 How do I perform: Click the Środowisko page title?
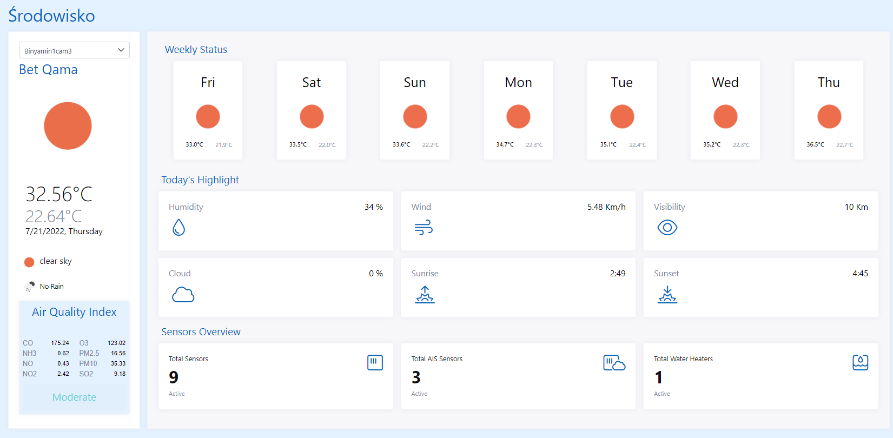click(52, 16)
